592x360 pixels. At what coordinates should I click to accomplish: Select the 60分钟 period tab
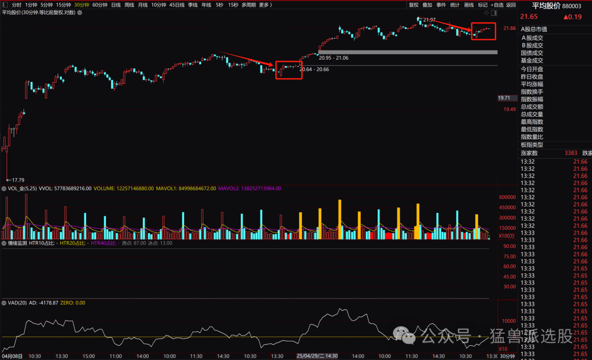(100, 5)
